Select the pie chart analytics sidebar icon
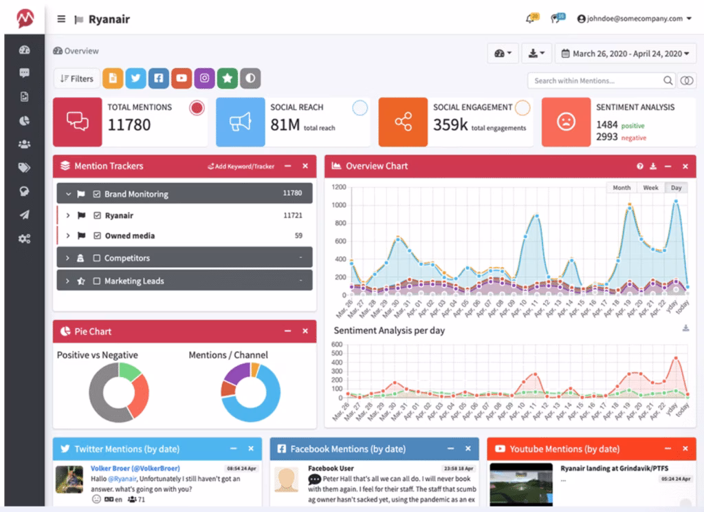This screenshot has height=512, width=704. (x=25, y=122)
